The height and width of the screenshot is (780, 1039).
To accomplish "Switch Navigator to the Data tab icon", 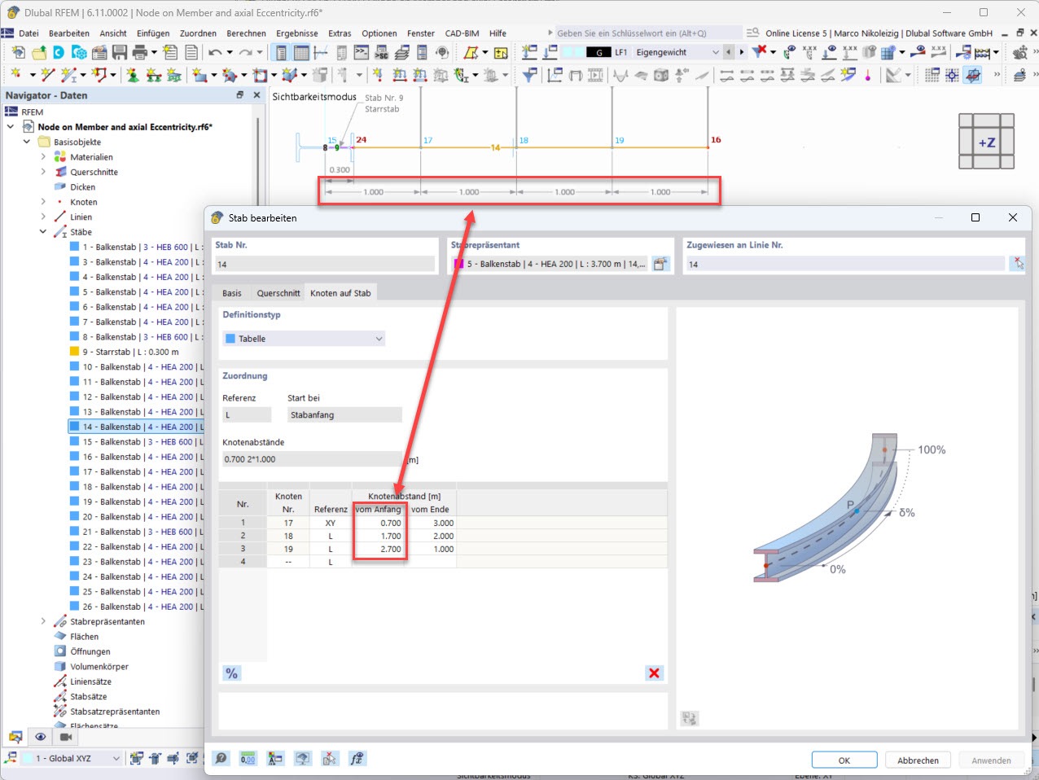I will [x=15, y=737].
